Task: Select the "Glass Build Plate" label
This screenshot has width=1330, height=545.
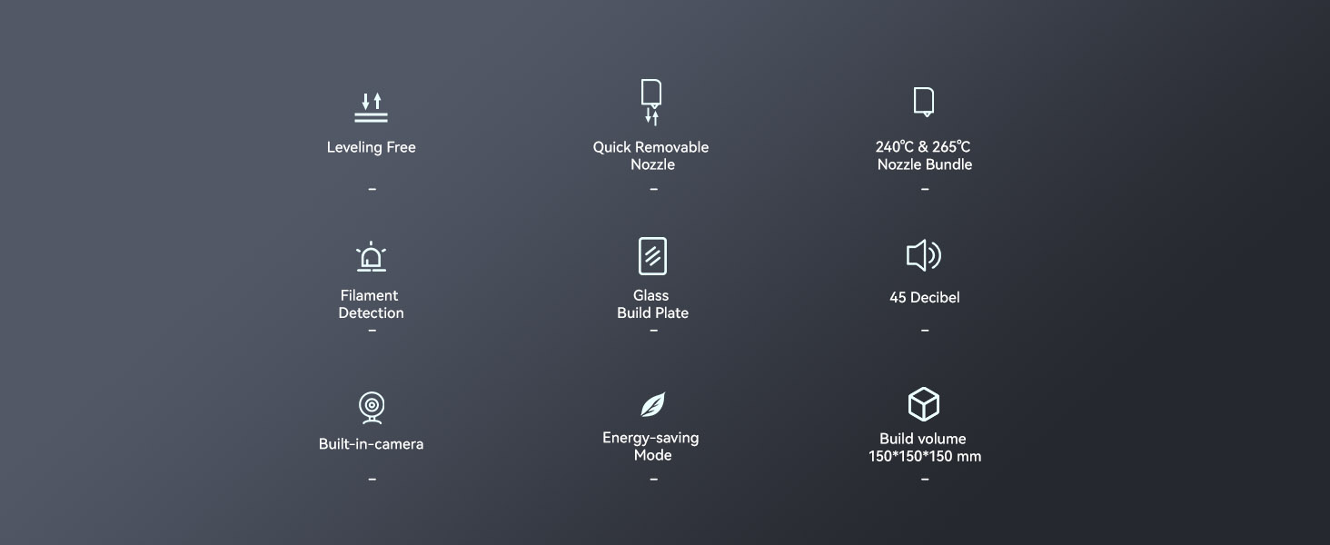Action: (652, 304)
